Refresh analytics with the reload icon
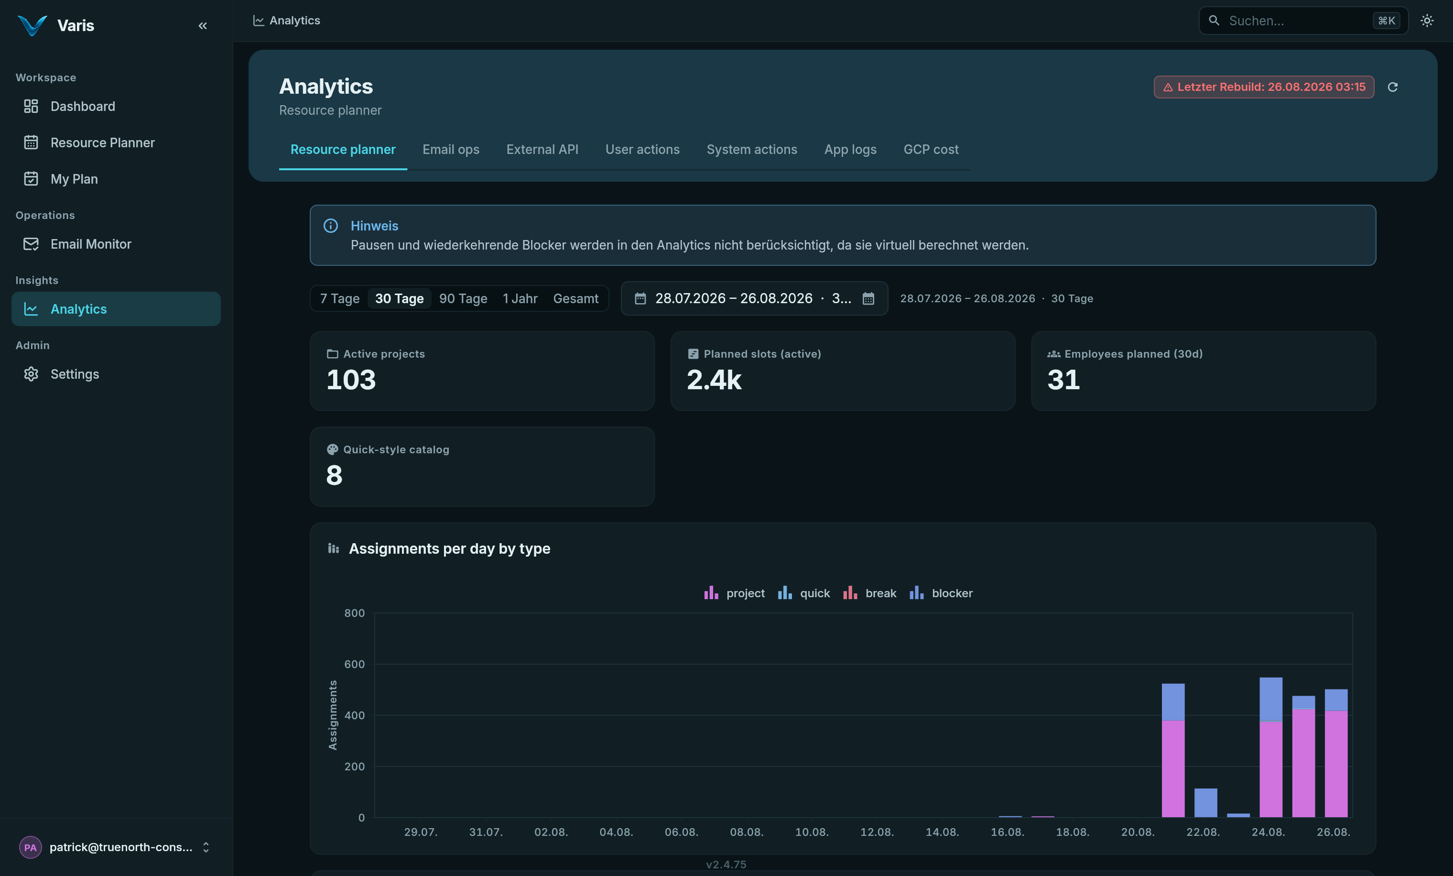The height and width of the screenshot is (876, 1453). 1392,87
